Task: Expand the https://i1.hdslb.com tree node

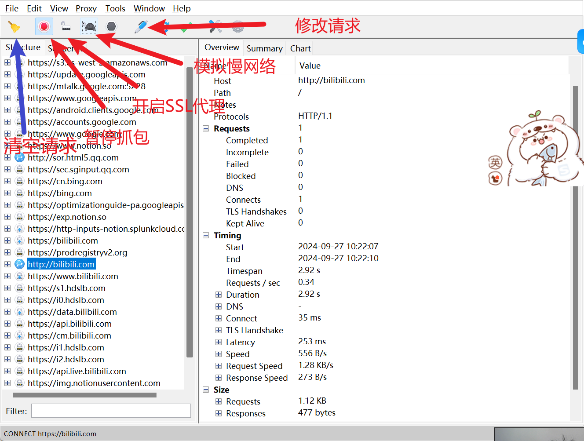Action: click(x=7, y=347)
